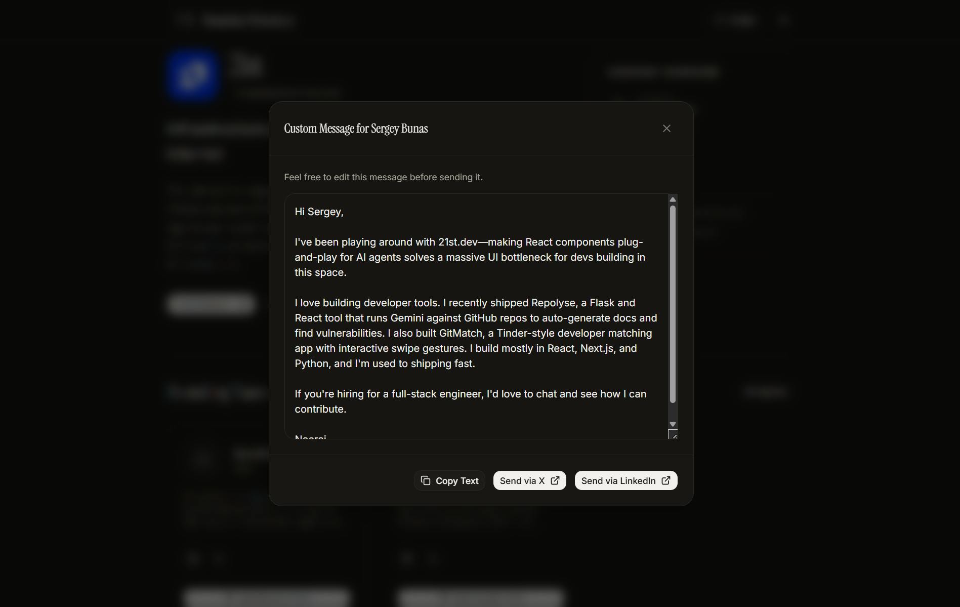960x607 pixels.
Task: Click the scroll-down arrow of the message box
Action: point(673,424)
